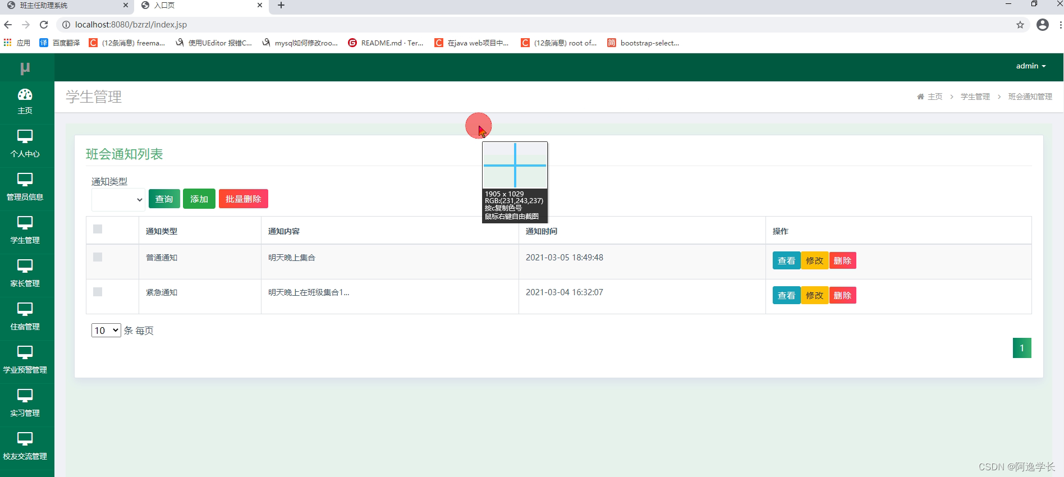Expand the admin user menu
This screenshot has height=477, width=1064.
click(1031, 66)
